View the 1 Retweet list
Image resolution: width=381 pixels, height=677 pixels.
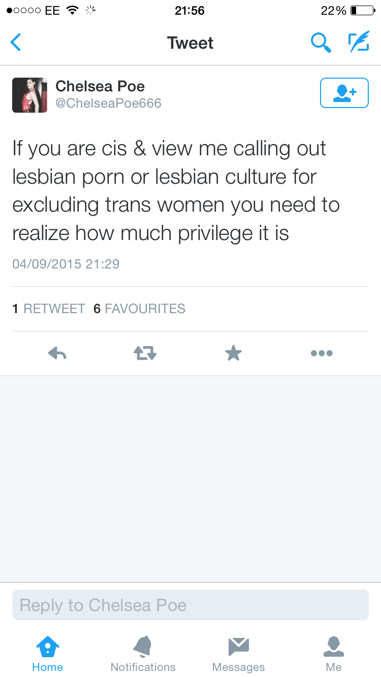point(49,309)
